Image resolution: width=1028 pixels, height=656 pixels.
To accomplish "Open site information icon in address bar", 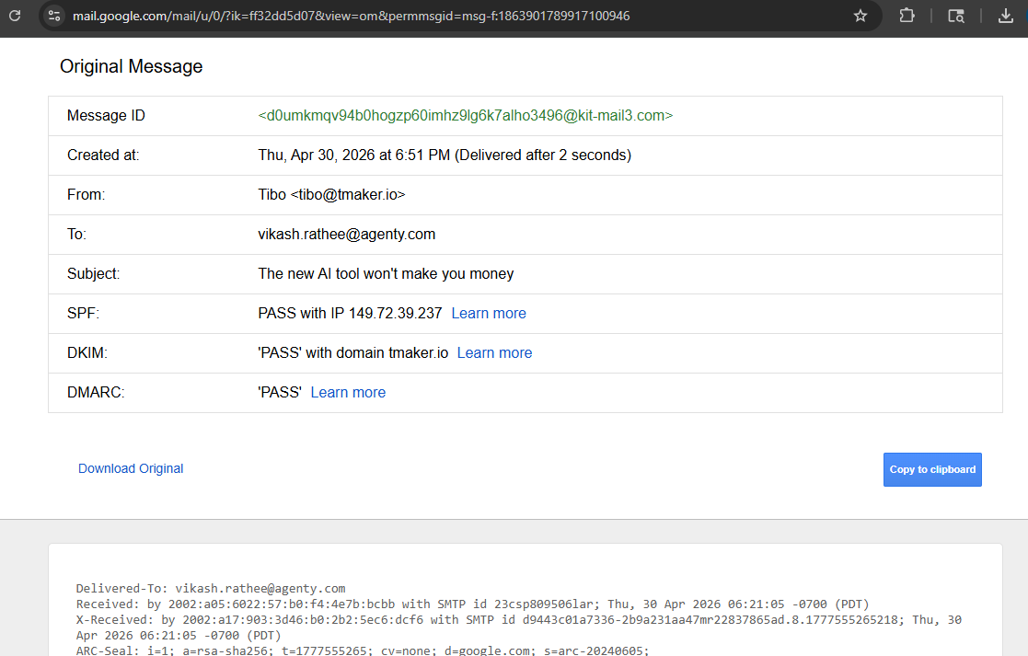I will (54, 16).
